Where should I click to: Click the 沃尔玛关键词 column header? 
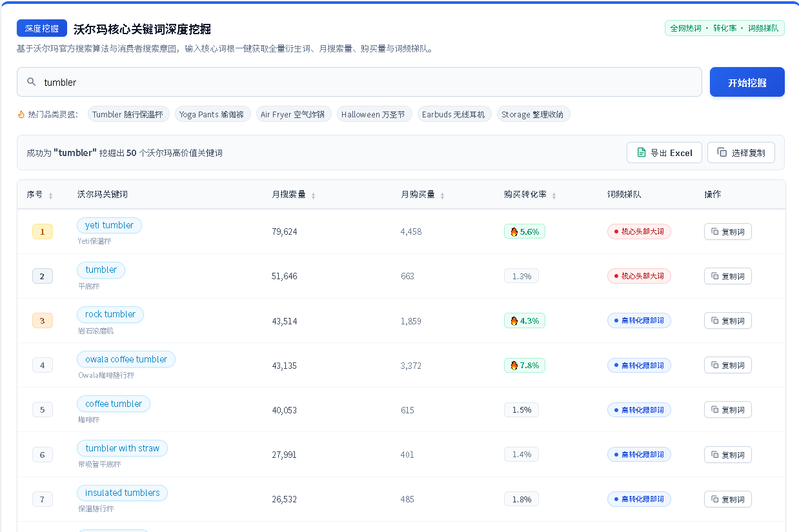(x=103, y=194)
